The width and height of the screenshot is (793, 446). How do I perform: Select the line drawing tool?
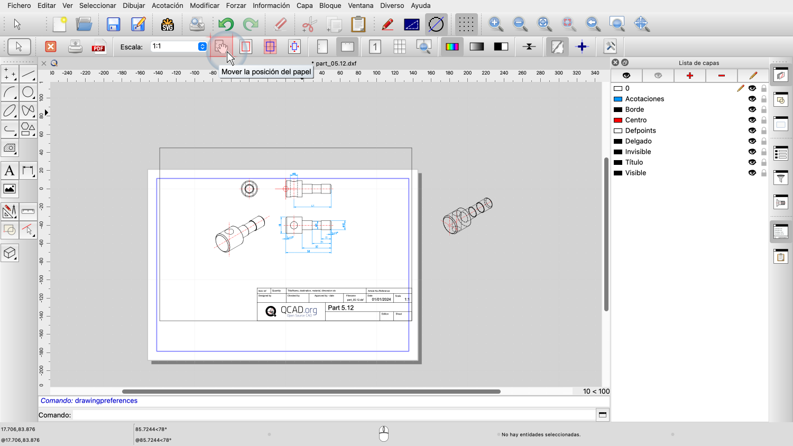[x=28, y=74]
